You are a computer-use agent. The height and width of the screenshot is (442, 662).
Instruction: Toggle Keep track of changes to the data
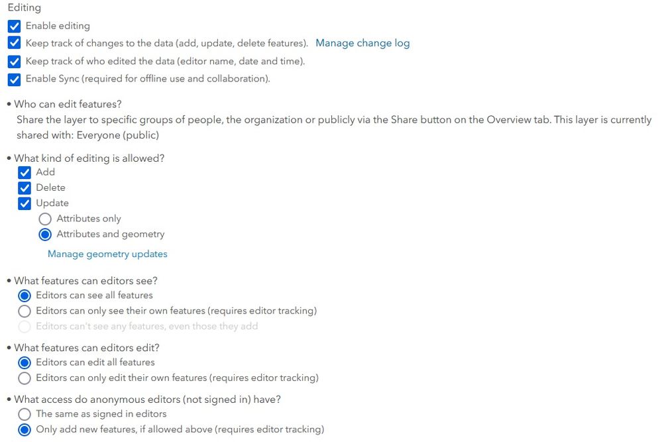tap(14, 43)
